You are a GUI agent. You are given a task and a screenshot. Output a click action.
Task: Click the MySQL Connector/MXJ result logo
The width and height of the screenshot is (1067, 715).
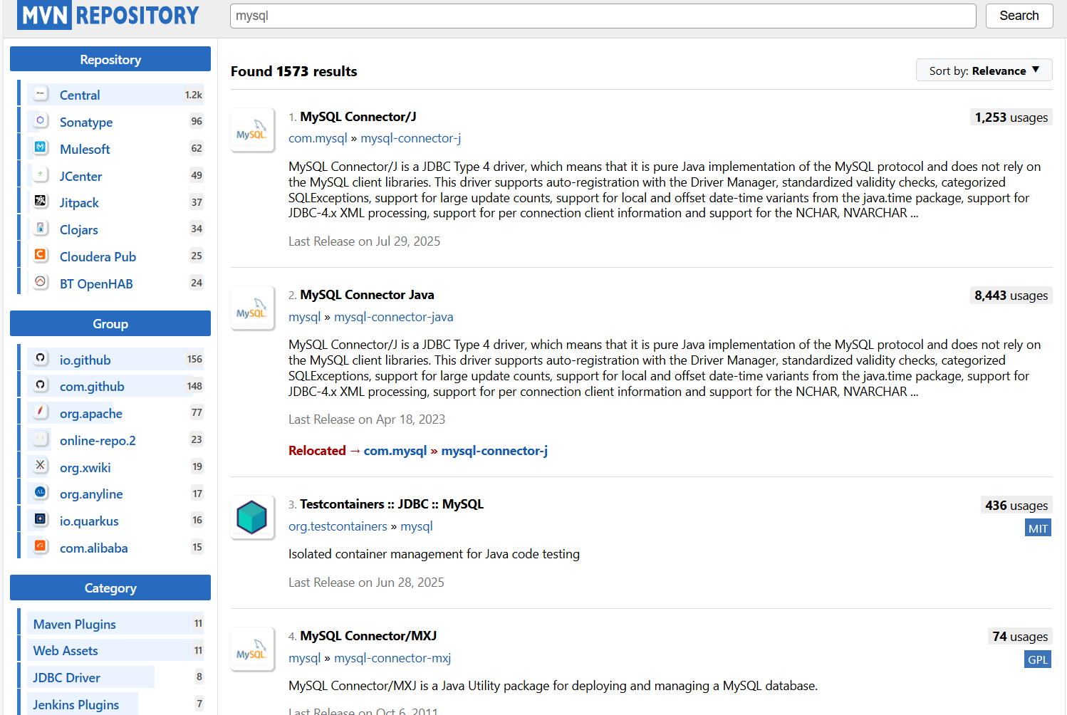point(252,649)
